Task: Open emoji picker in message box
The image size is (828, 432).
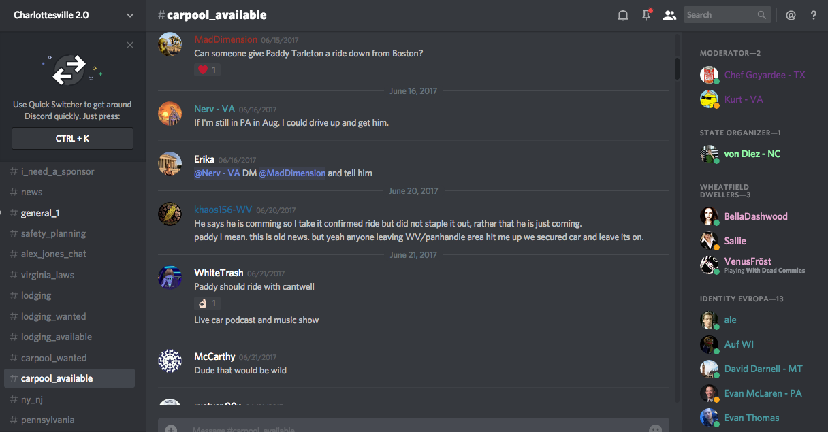Action: coord(655,429)
